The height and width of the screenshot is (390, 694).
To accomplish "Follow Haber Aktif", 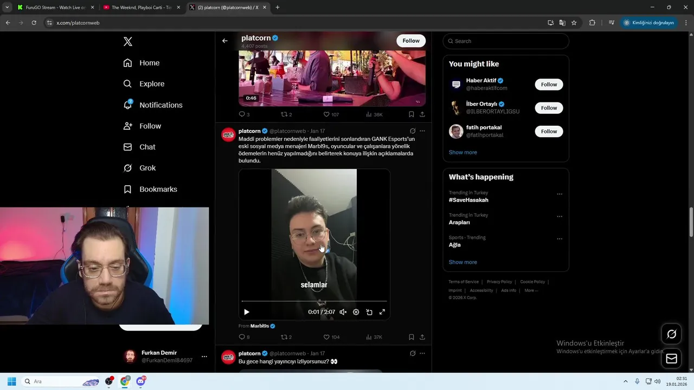I will (549, 84).
